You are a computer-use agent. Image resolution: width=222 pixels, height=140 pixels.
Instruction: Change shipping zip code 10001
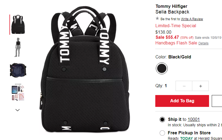tap(194, 119)
